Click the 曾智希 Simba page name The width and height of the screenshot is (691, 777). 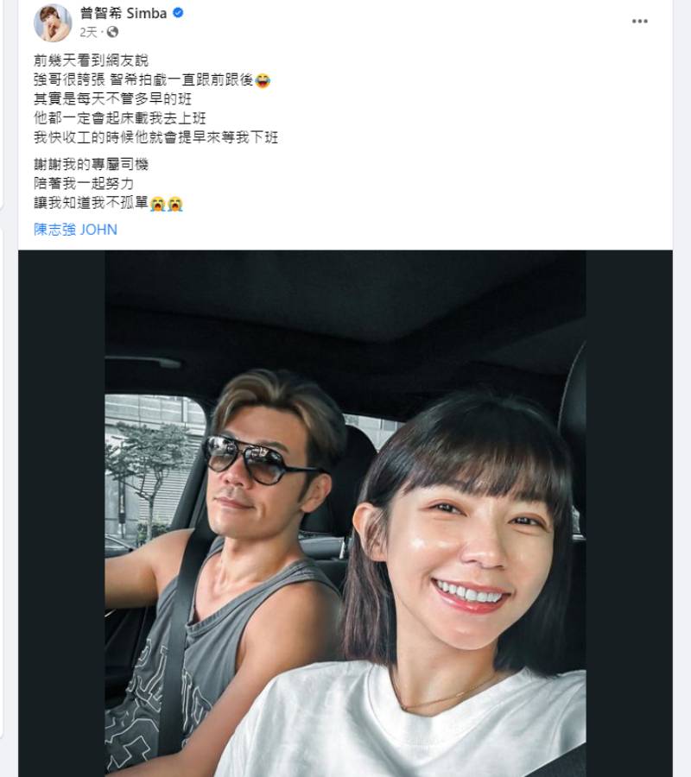tap(124, 13)
